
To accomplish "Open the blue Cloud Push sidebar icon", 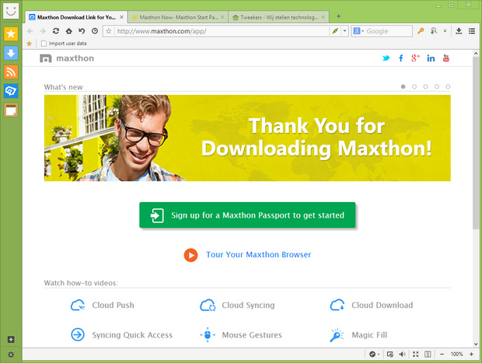I will [x=11, y=91].
